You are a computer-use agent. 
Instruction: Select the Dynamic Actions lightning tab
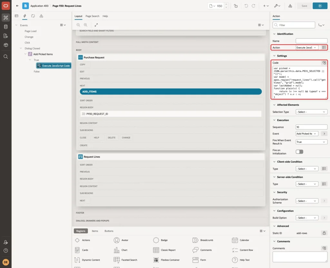(24, 16)
